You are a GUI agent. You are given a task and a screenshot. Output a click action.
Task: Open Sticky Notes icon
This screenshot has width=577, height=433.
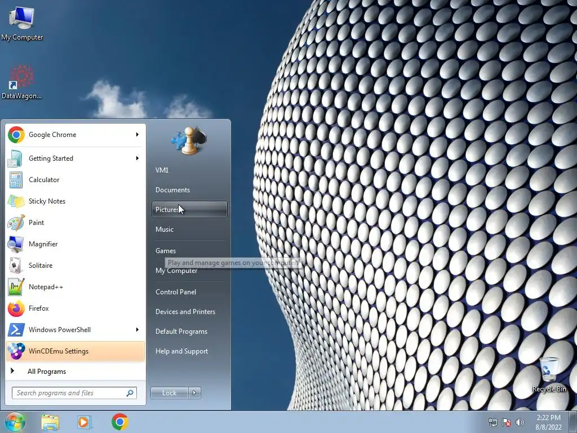tap(16, 201)
